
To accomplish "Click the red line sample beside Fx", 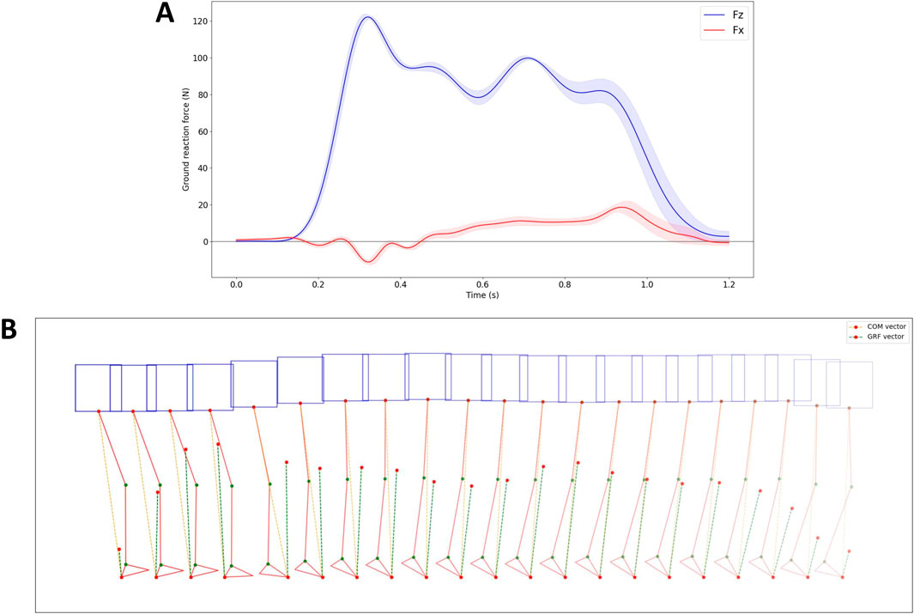I will [x=715, y=31].
